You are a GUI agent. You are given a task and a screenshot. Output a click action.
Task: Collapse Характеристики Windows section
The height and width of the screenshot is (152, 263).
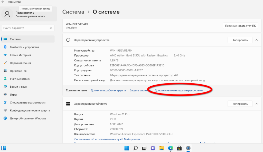[x=257, y=104]
